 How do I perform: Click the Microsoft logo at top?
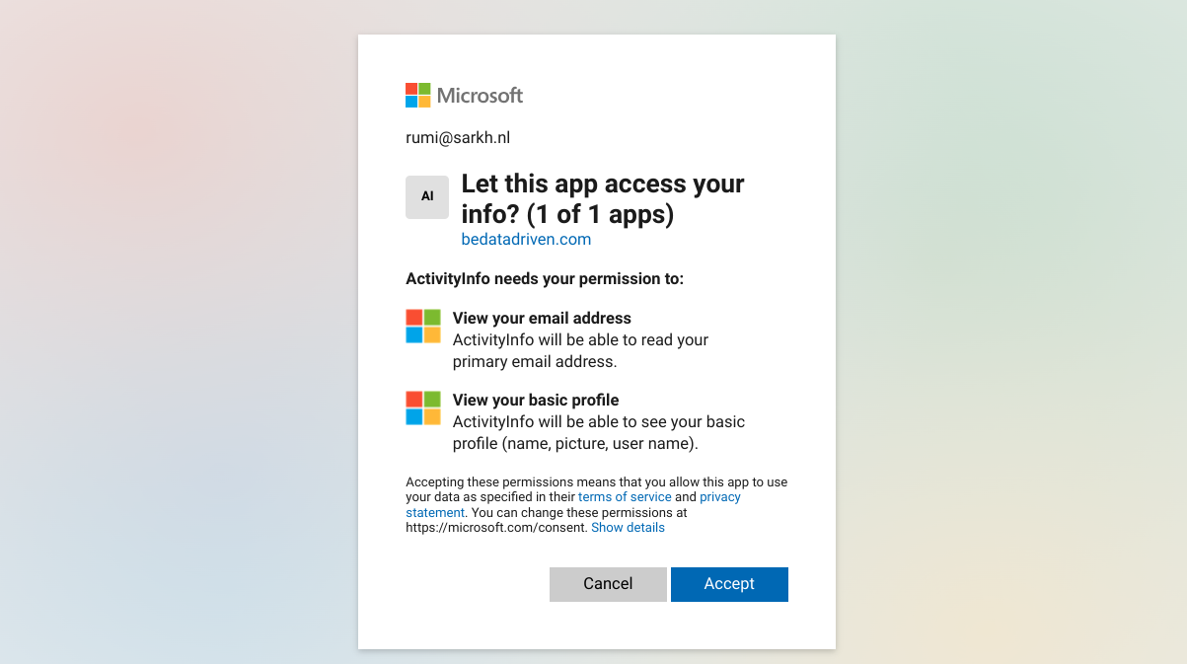click(464, 96)
